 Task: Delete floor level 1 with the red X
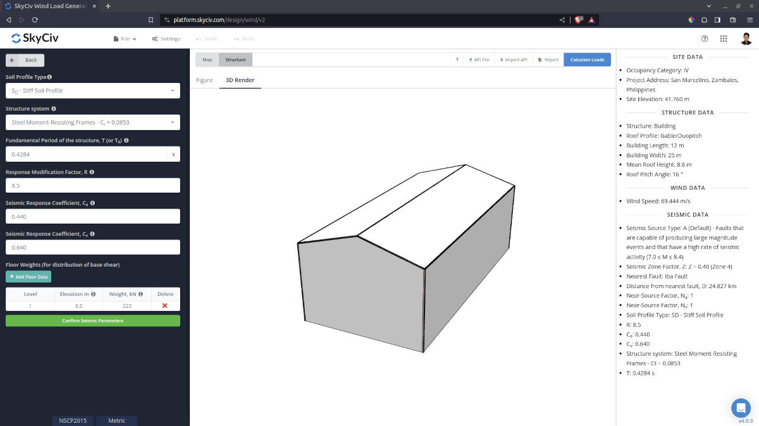[164, 305]
